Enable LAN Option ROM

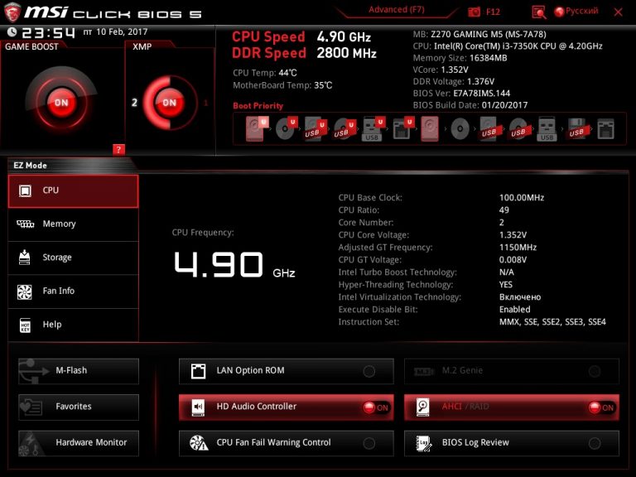pos(286,371)
